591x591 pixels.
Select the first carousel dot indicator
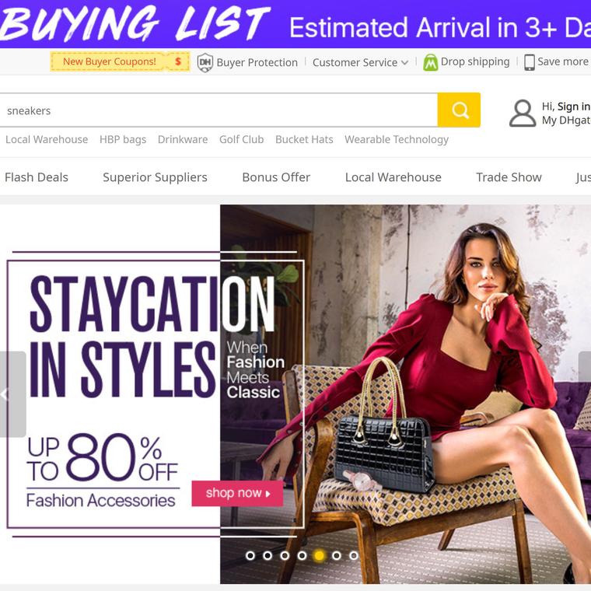tap(250, 555)
